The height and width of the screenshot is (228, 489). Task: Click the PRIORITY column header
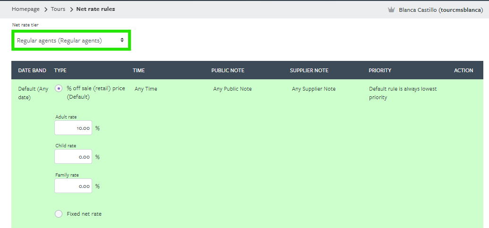380,70
